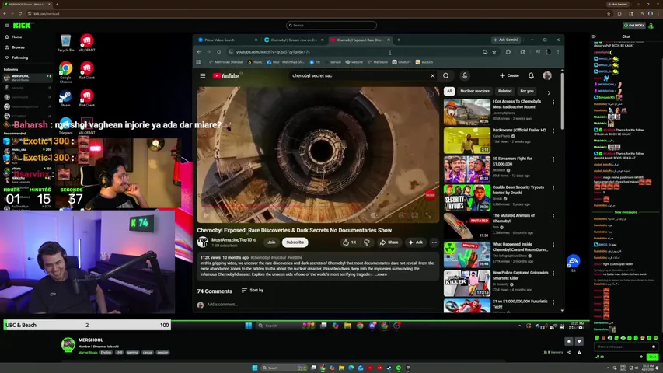Click the green Chat send button
663x373 pixels.
pyautogui.click(x=652, y=357)
